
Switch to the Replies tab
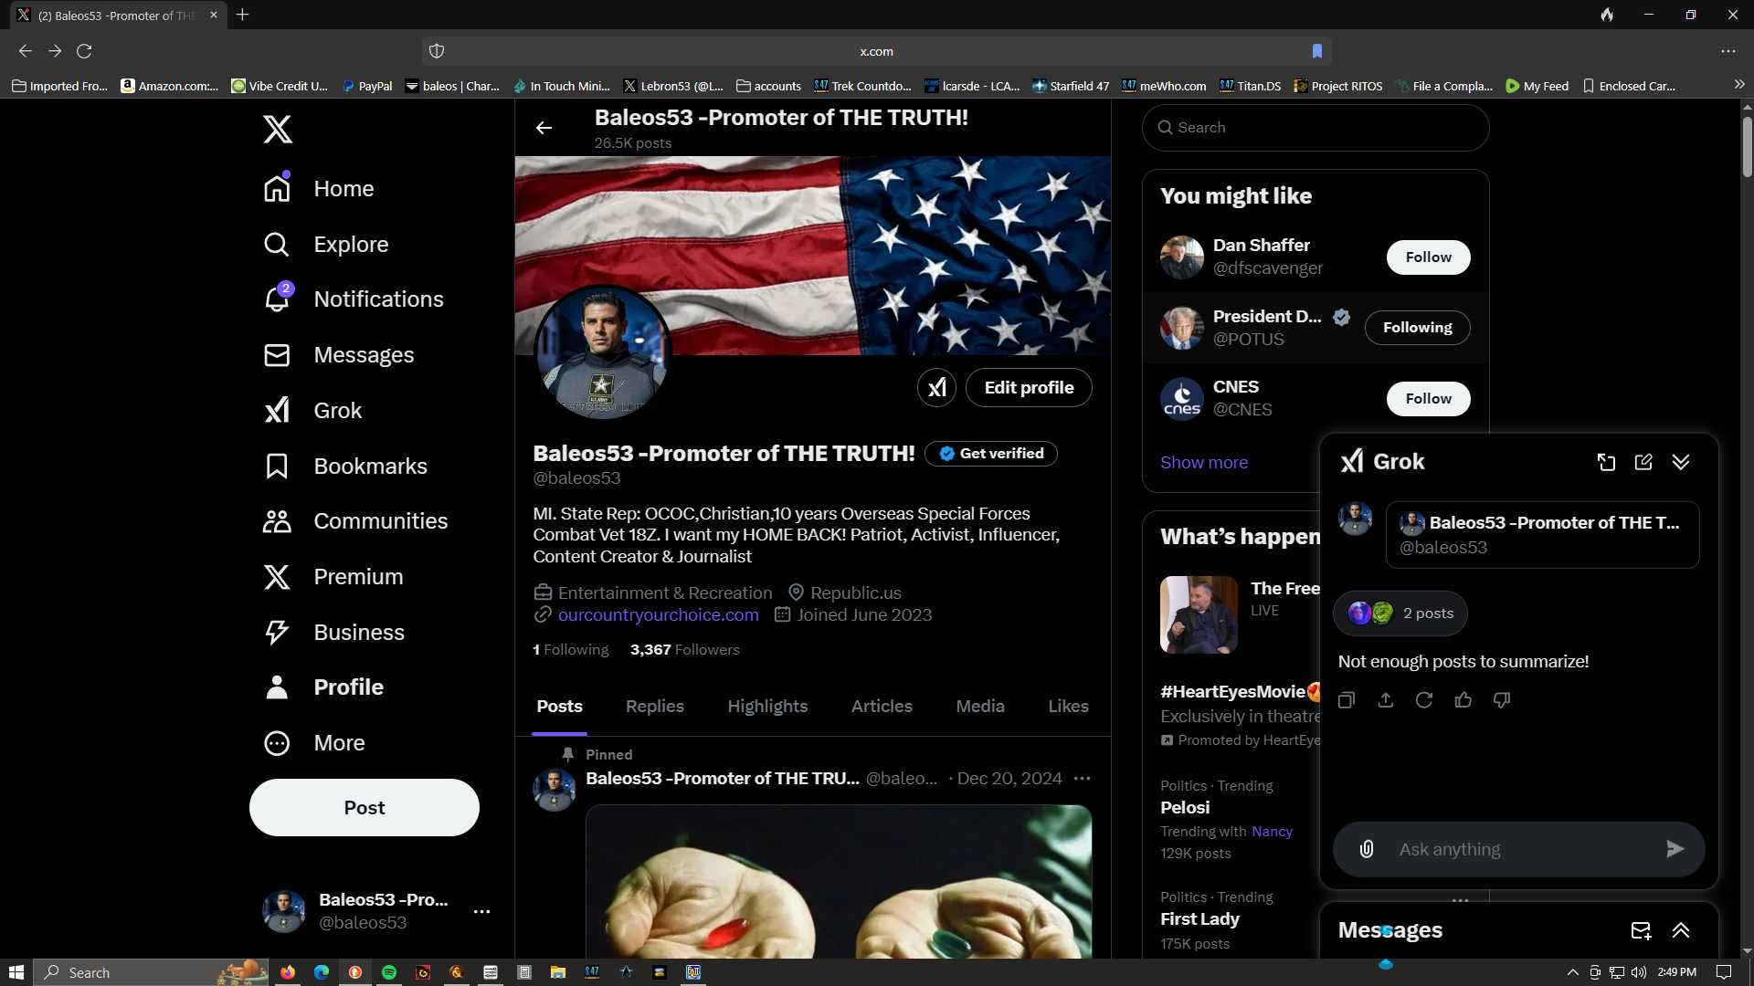(x=654, y=707)
